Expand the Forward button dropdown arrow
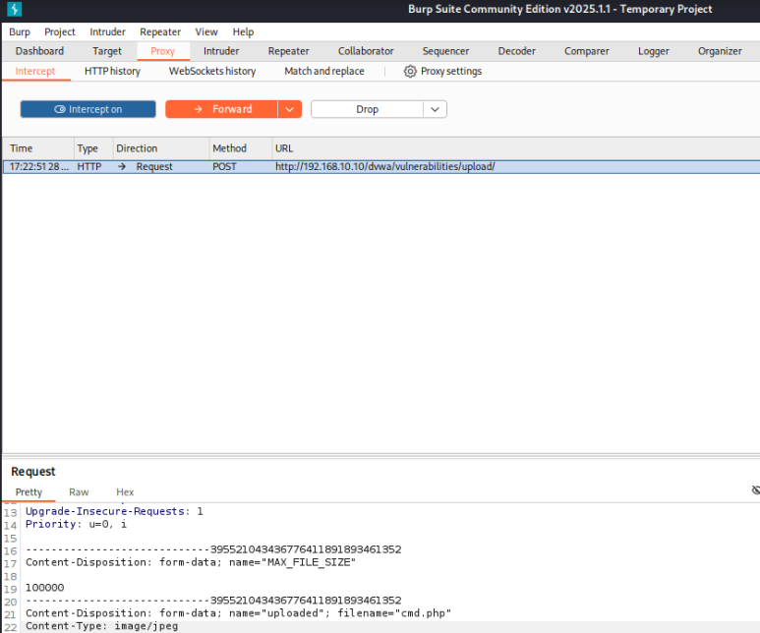 tap(290, 109)
